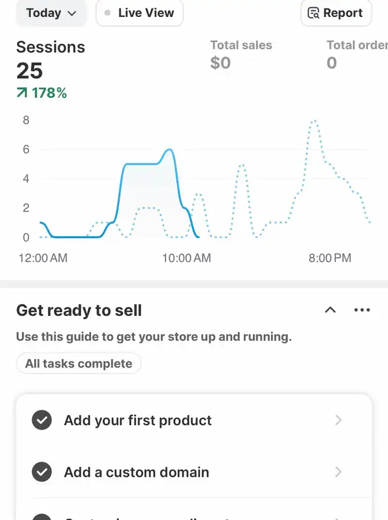
Task: Click the Live View status dot
Action: [x=107, y=13]
